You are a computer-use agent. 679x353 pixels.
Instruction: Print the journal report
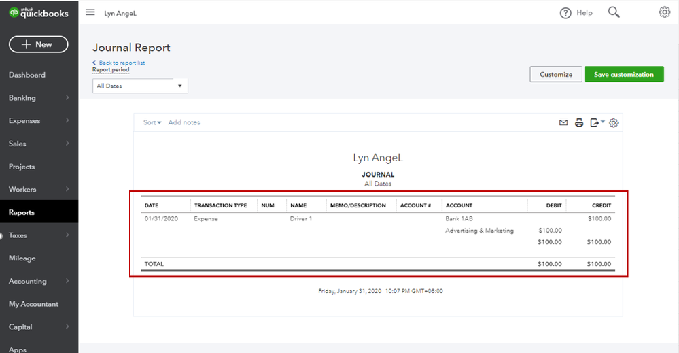click(579, 122)
